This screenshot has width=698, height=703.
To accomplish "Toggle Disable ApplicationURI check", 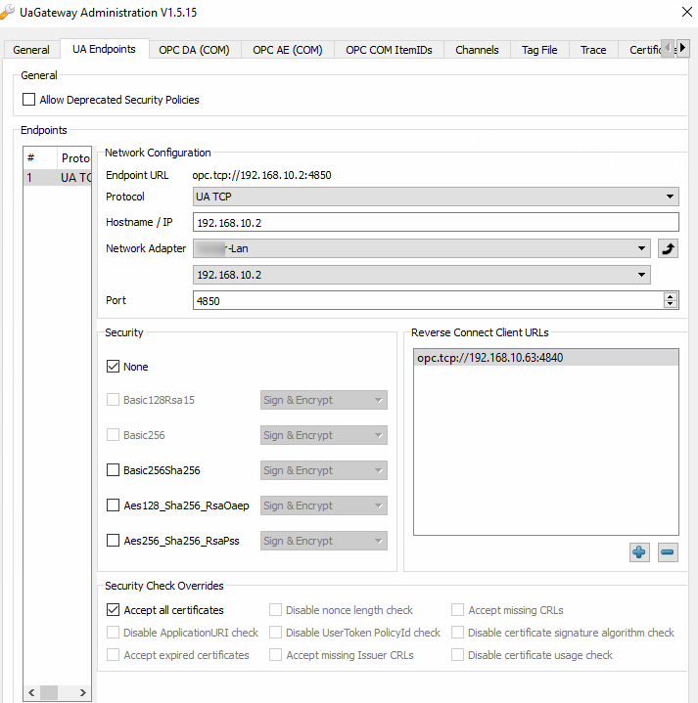I will [x=113, y=633].
